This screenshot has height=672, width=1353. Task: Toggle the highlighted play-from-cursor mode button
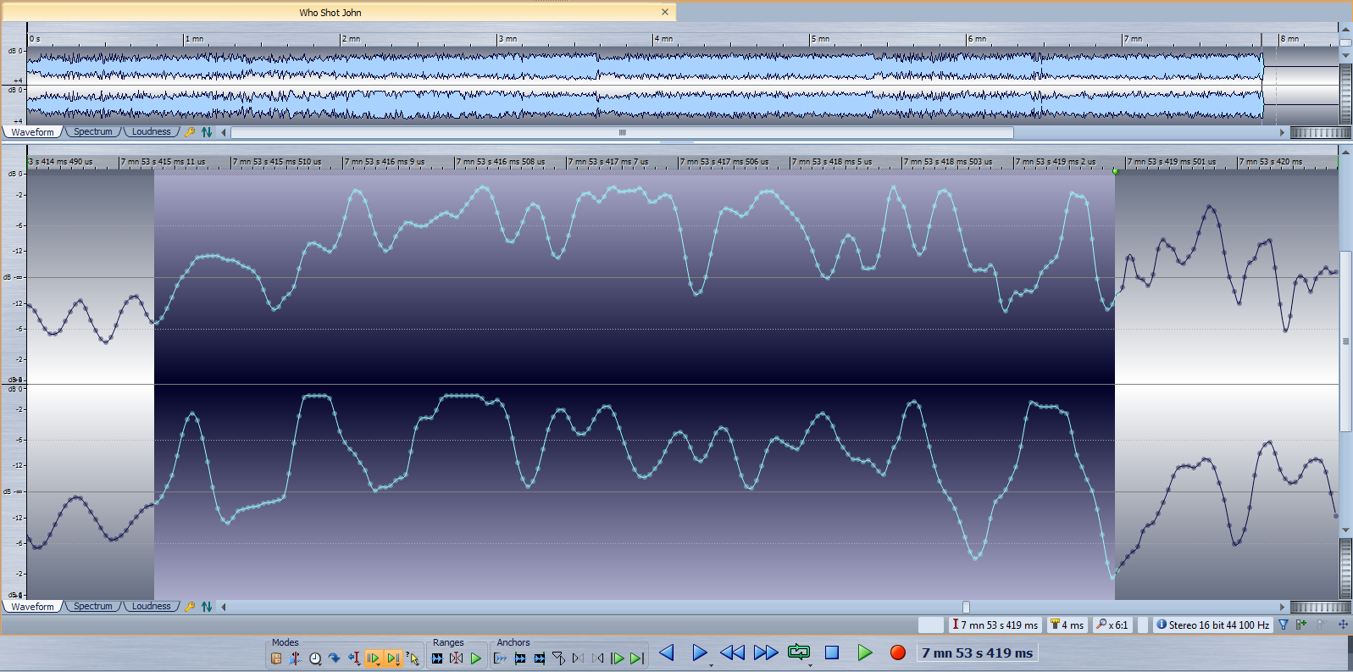pos(373,658)
